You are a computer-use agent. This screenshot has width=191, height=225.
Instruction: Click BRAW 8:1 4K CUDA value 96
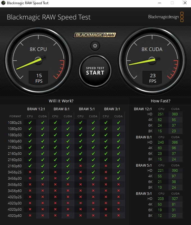pyautogui.click(x=174, y=148)
